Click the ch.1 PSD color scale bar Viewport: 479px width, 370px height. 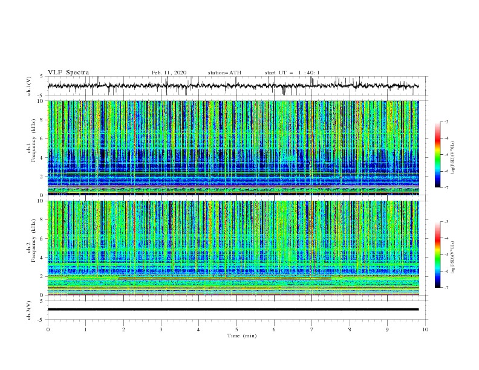click(x=437, y=155)
